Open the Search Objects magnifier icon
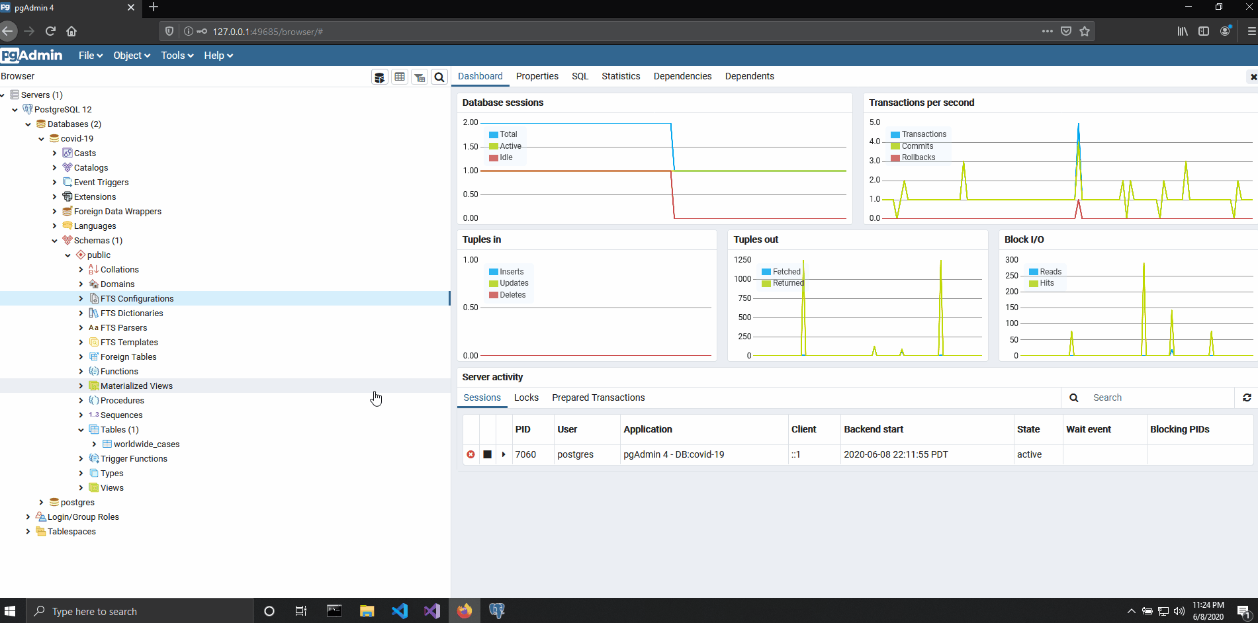The image size is (1258, 623). [x=439, y=77]
